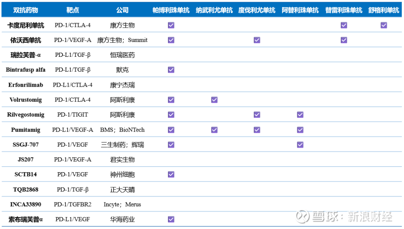
Task: Select company cell BMS；BioNTech
Action: click(122, 130)
